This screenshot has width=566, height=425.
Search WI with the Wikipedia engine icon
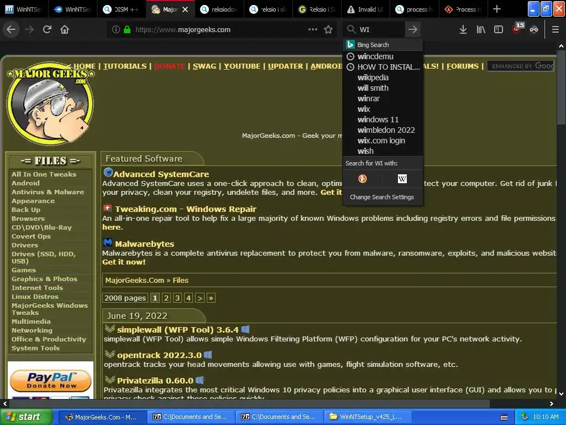[402, 179]
